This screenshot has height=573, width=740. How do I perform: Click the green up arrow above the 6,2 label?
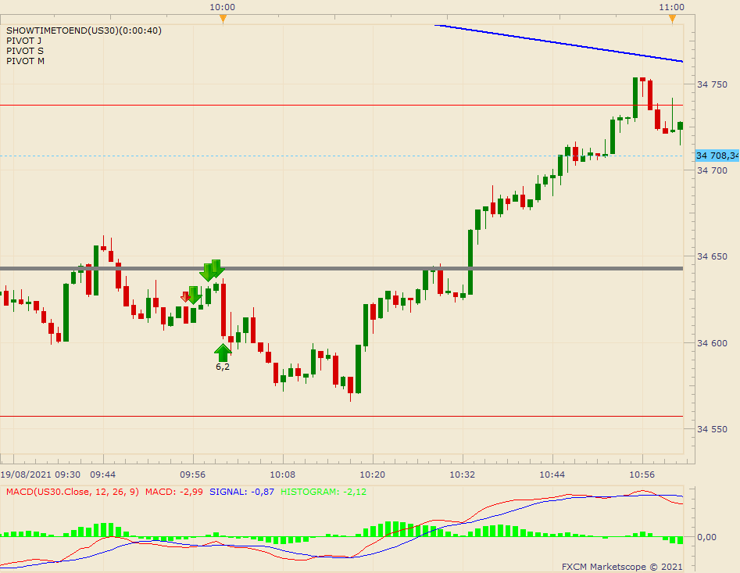point(222,353)
